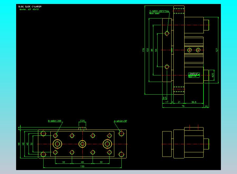Screen dimensions: 237x174
Task: Select the 170 overall height dimension
Action: click(144, 50)
